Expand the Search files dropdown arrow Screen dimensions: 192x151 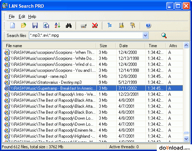(x=145, y=36)
